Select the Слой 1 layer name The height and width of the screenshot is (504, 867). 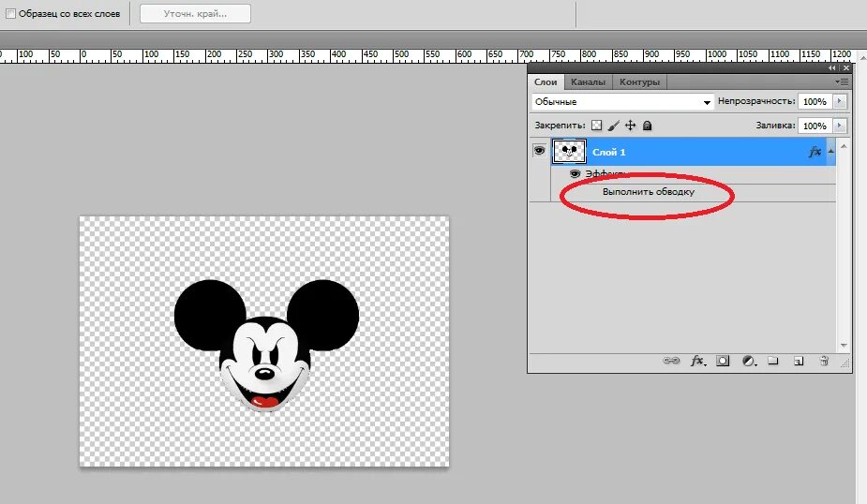coord(609,152)
